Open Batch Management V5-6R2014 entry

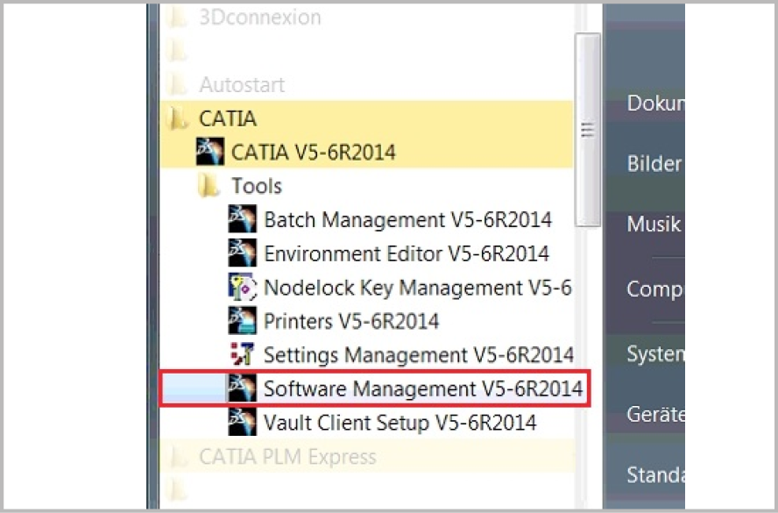coord(408,219)
